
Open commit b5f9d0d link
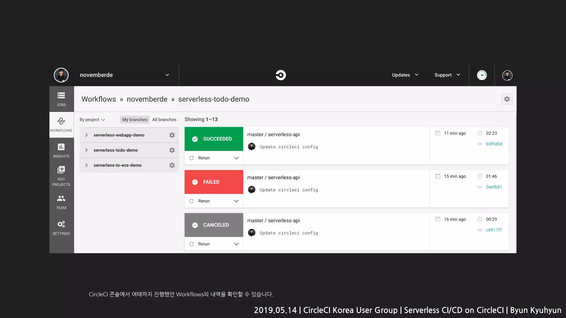tap(494, 144)
